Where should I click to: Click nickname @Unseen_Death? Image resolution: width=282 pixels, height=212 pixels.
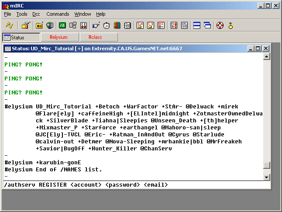pyautogui.click(x=174, y=121)
